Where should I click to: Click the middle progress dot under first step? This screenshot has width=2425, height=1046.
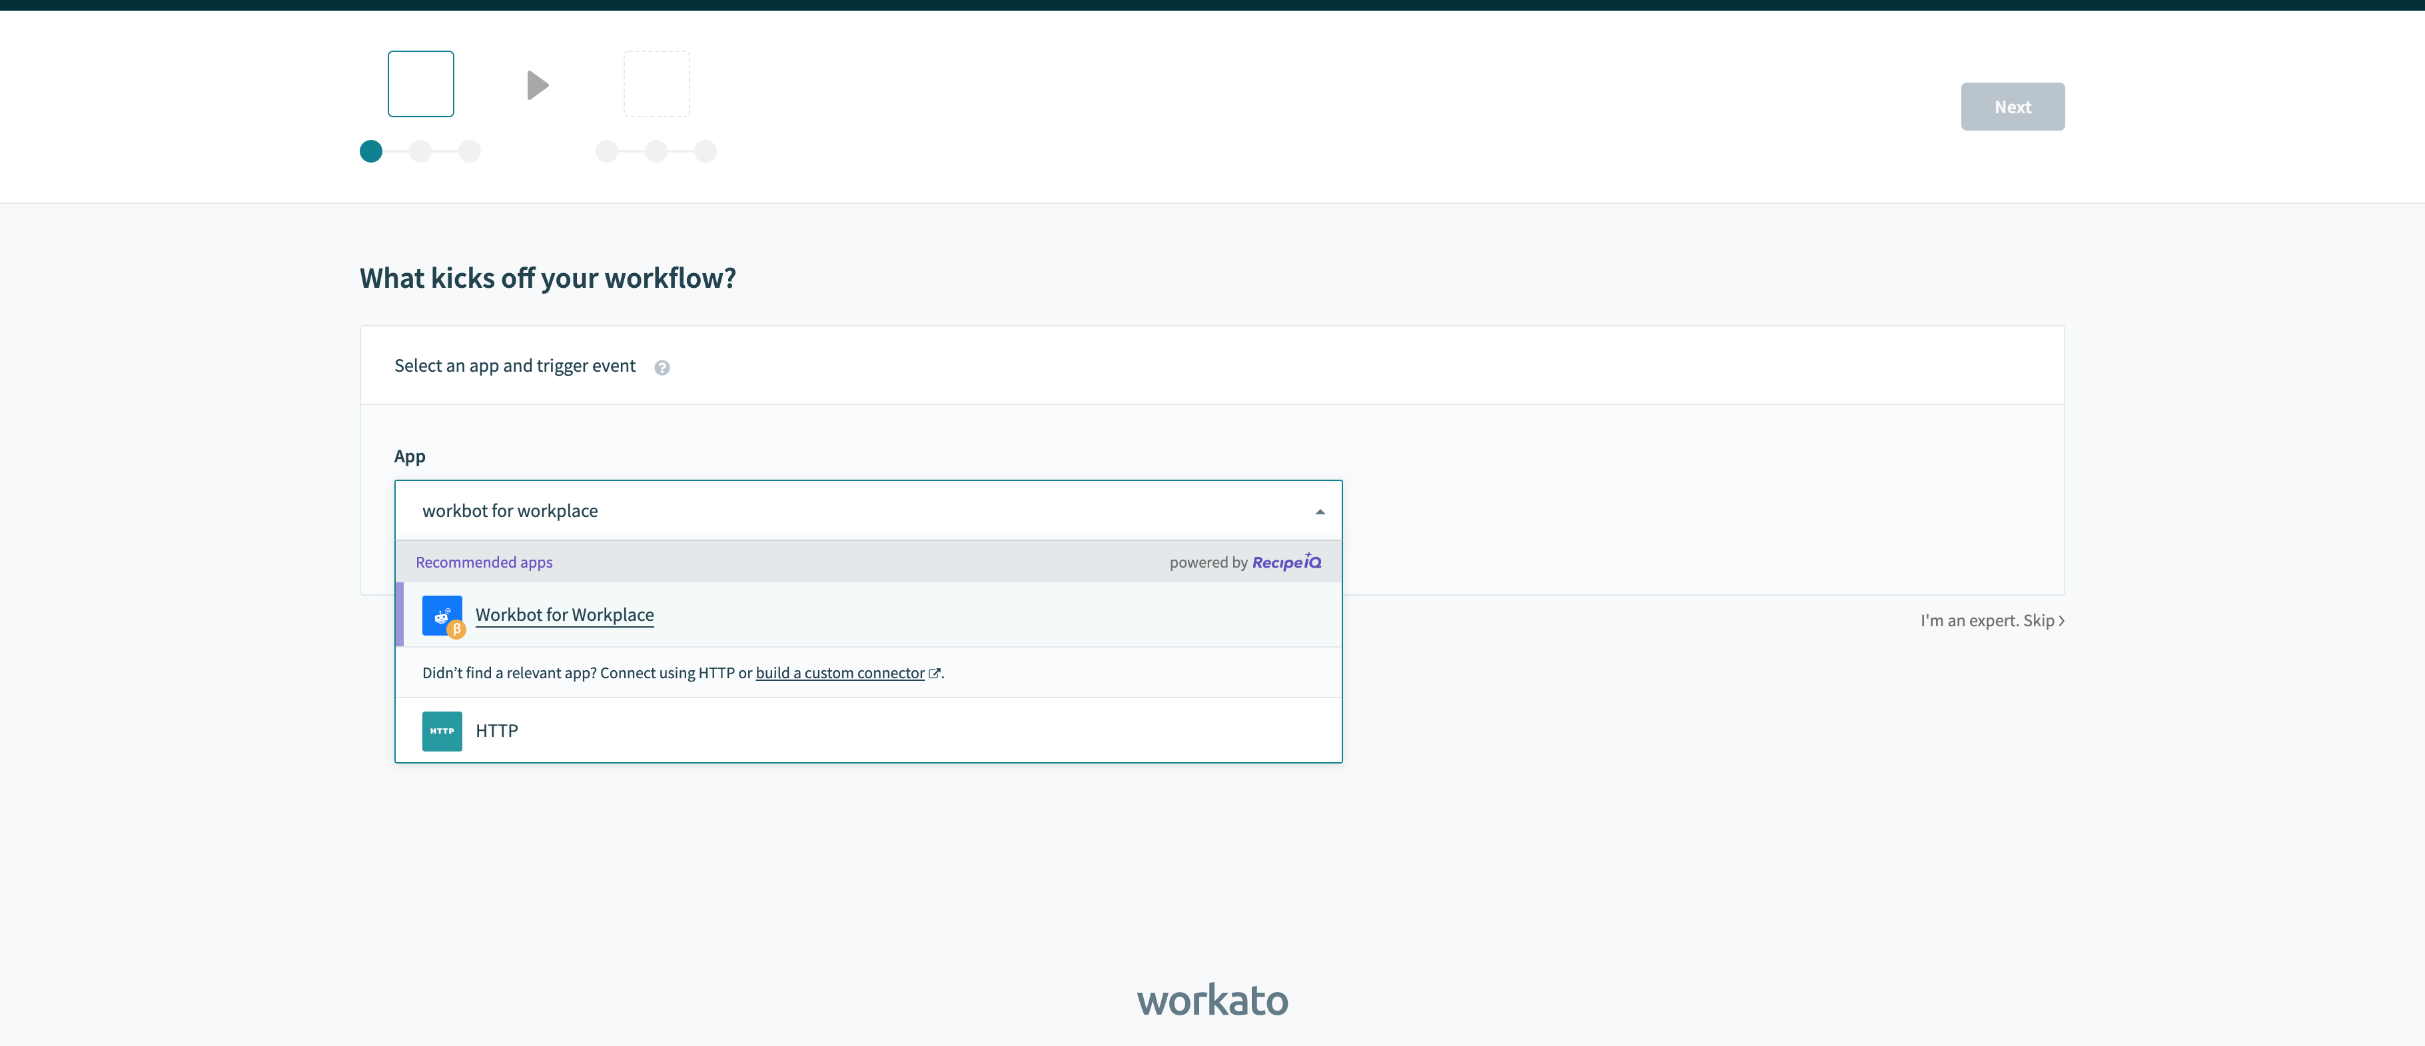point(420,151)
